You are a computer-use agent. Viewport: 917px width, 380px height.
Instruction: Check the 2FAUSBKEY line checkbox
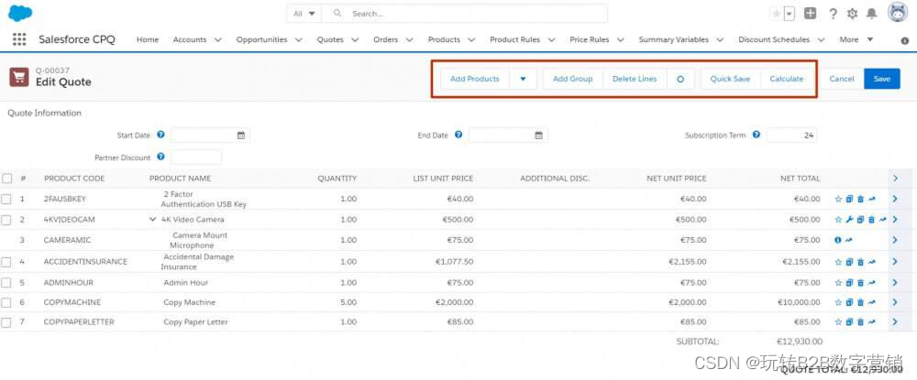[x=6, y=199]
